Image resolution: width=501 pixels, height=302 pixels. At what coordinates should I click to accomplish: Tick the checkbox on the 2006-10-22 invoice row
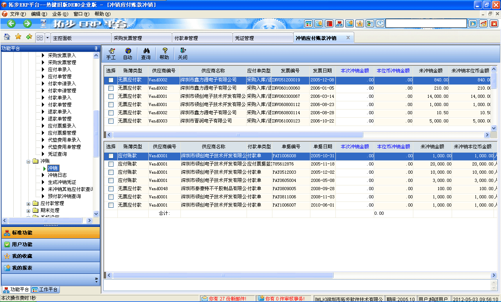tap(111, 121)
